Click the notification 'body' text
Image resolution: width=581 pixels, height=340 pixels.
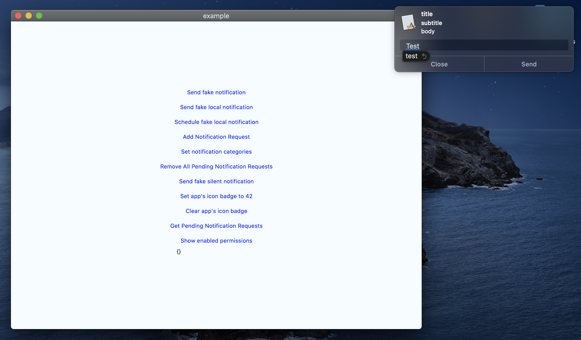tap(428, 31)
